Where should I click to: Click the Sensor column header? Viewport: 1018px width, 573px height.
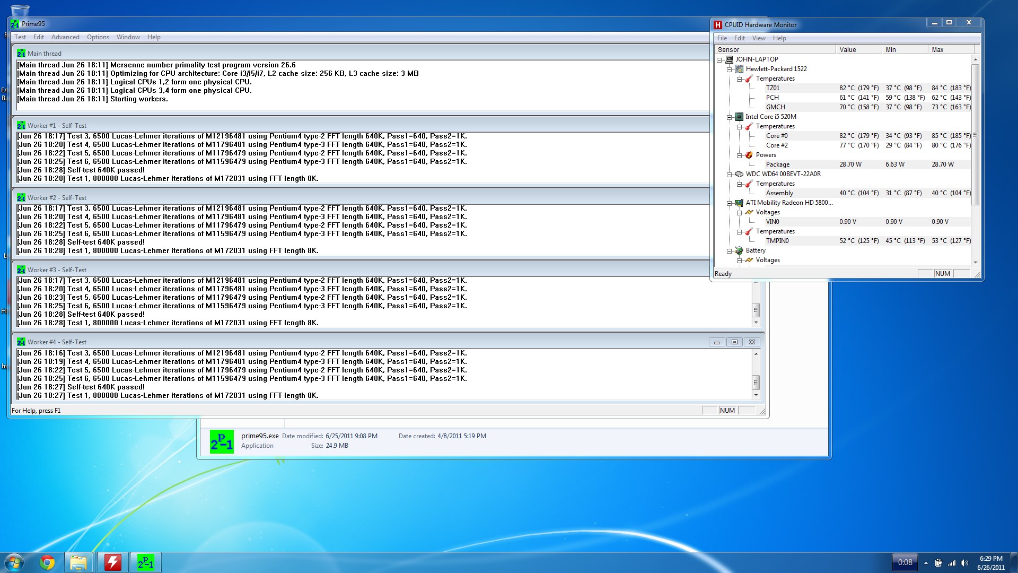[x=775, y=50]
